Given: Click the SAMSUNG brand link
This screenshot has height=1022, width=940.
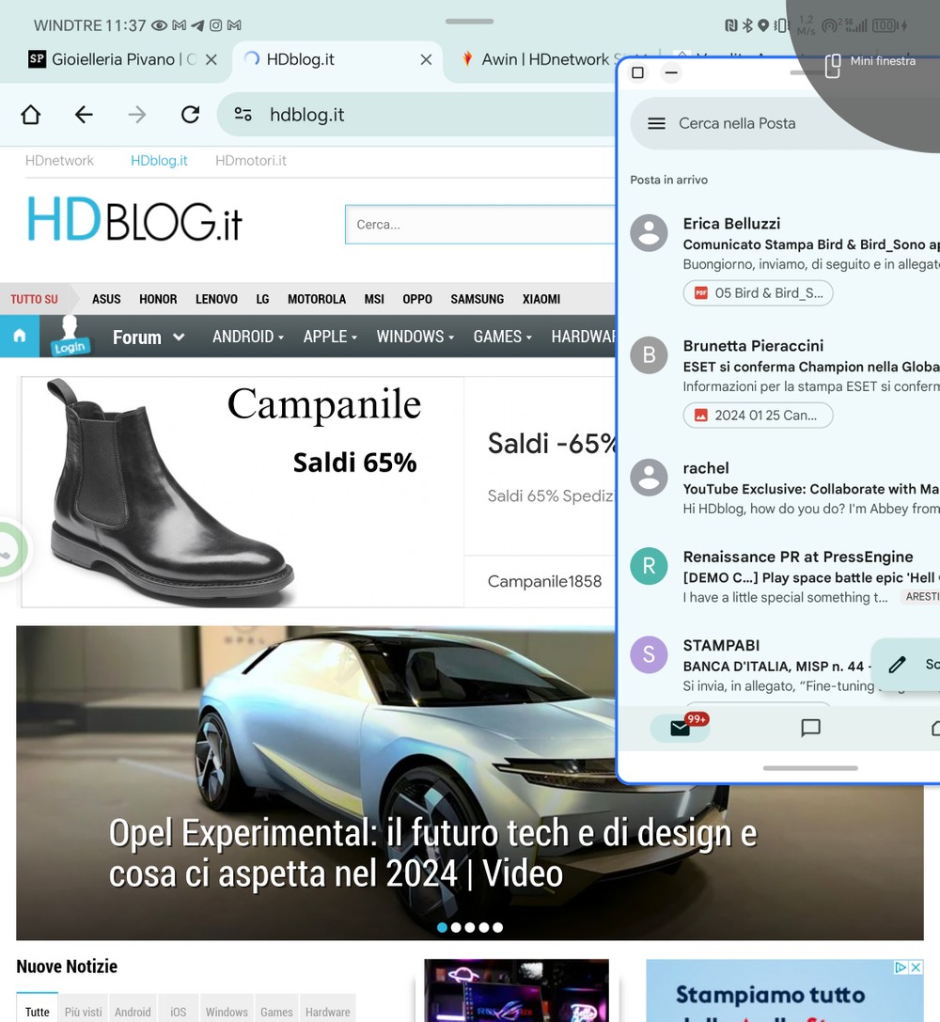Looking at the screenshot, I should tap(478, 299).
